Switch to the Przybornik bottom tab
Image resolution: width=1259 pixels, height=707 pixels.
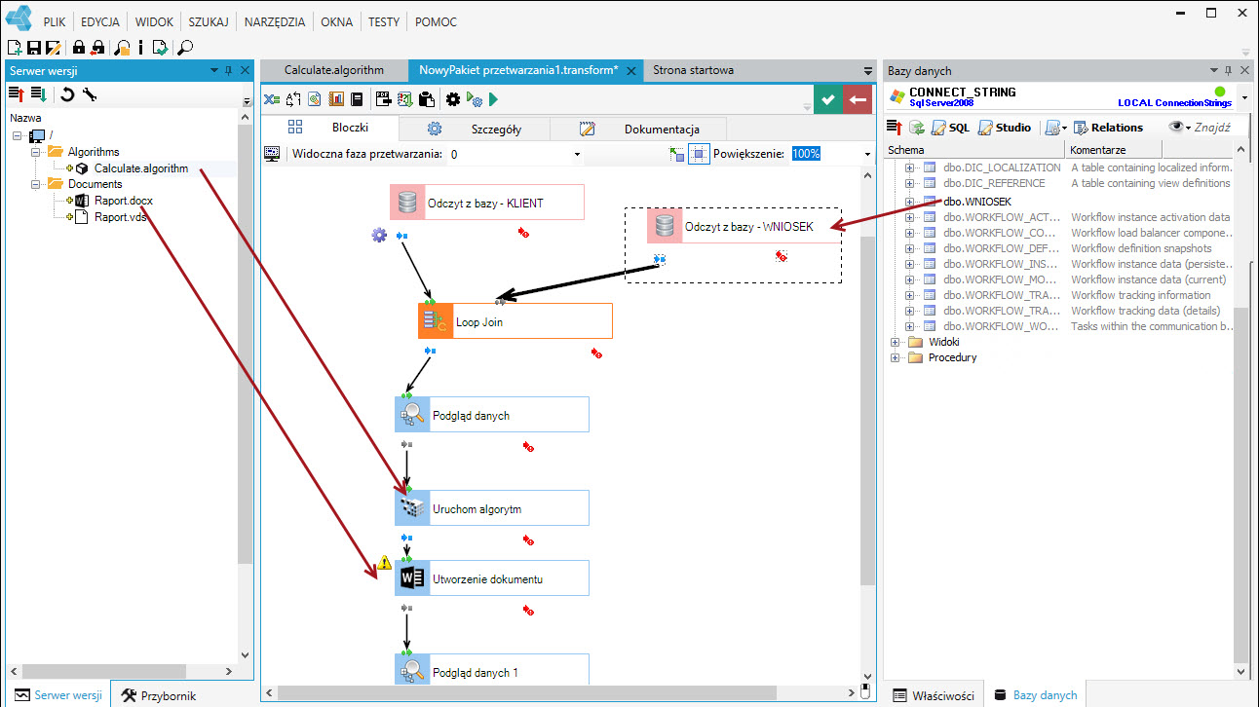point(159,695)
